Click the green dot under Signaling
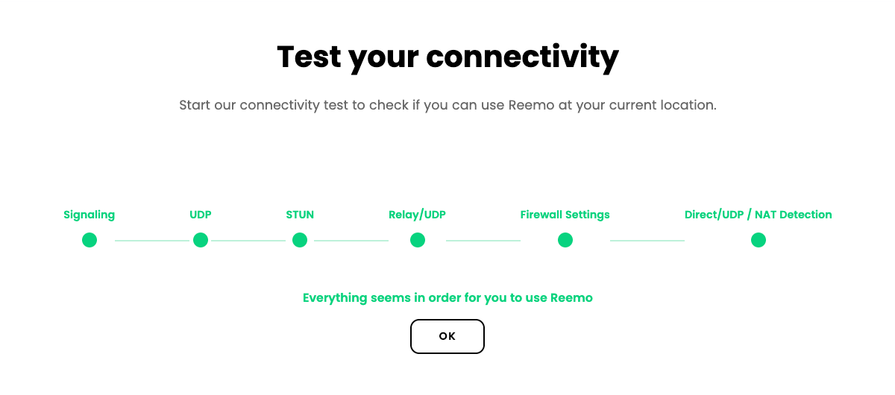This screenshot has width=895, height=395. click(x=89, y=240)
